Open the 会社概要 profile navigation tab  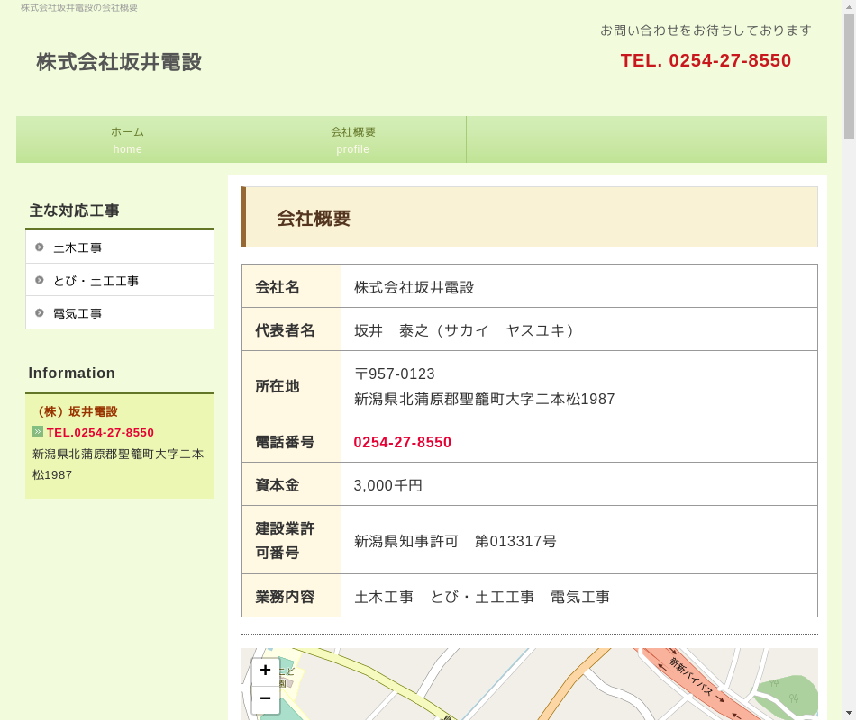point(353,139)
